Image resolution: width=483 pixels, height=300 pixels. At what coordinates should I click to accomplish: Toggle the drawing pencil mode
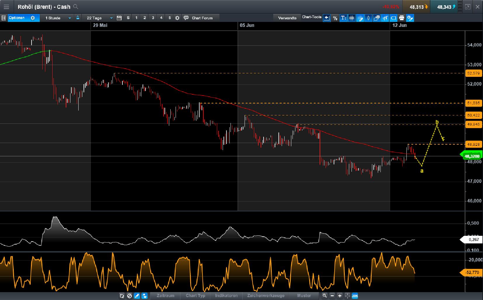137,296
